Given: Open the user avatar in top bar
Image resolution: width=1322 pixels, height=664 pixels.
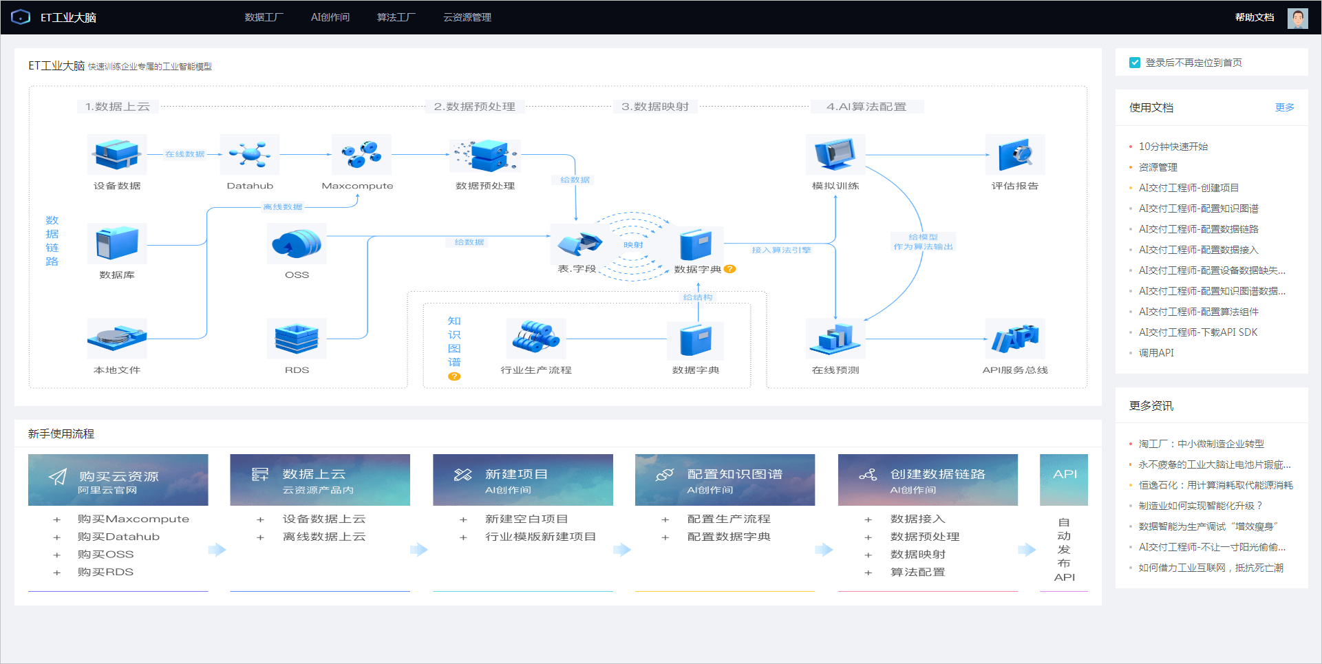Looking at the screenshot, I should tap(1297, 17).
